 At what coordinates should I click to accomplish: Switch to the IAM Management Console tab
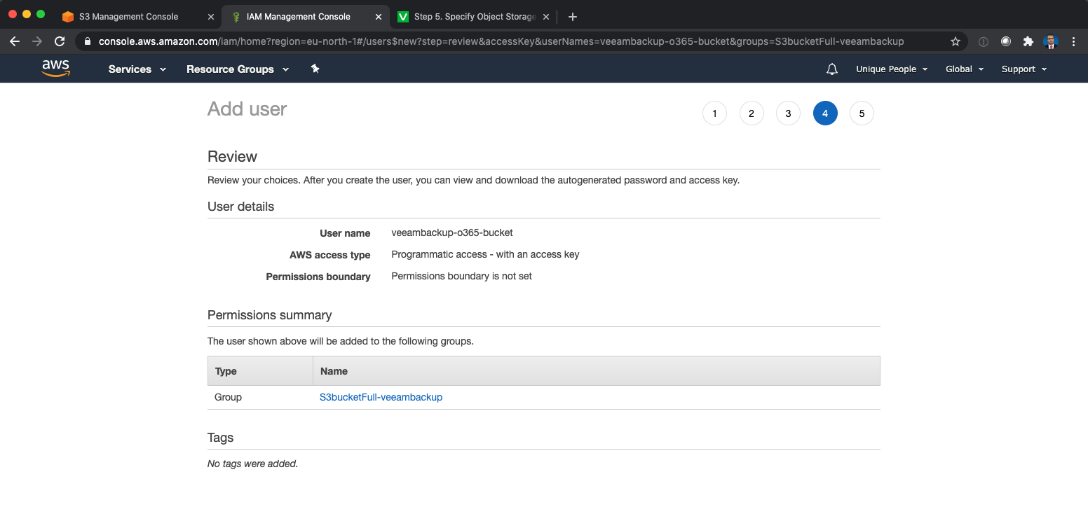305,17
